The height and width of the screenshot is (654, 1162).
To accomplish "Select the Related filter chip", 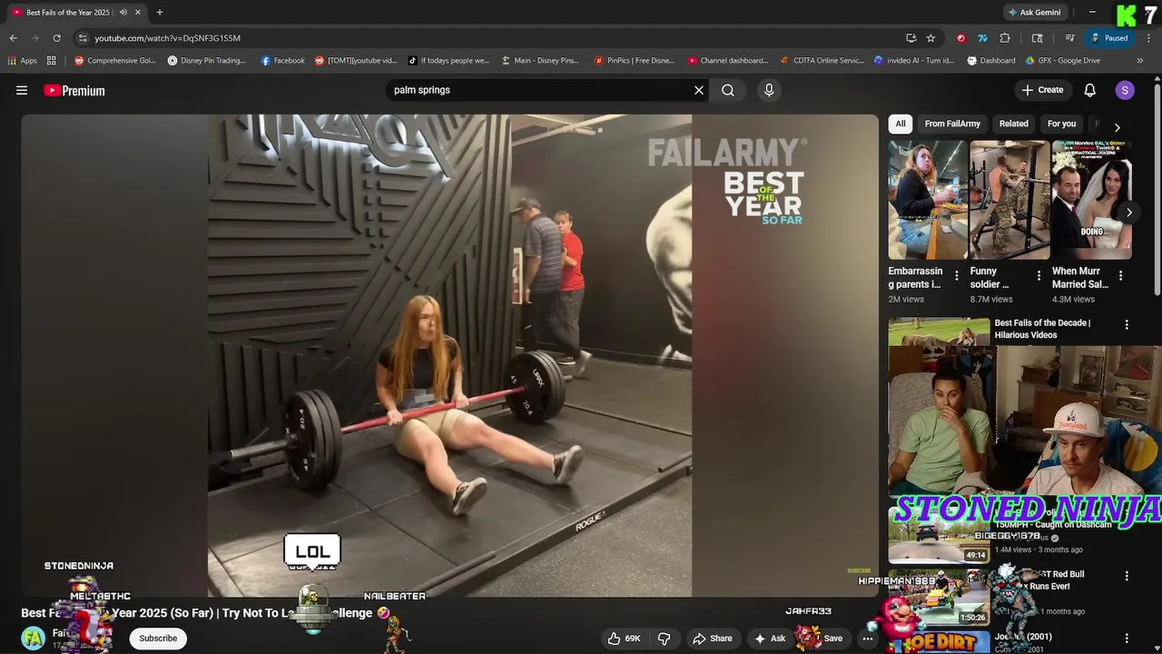I will 1014,124.
